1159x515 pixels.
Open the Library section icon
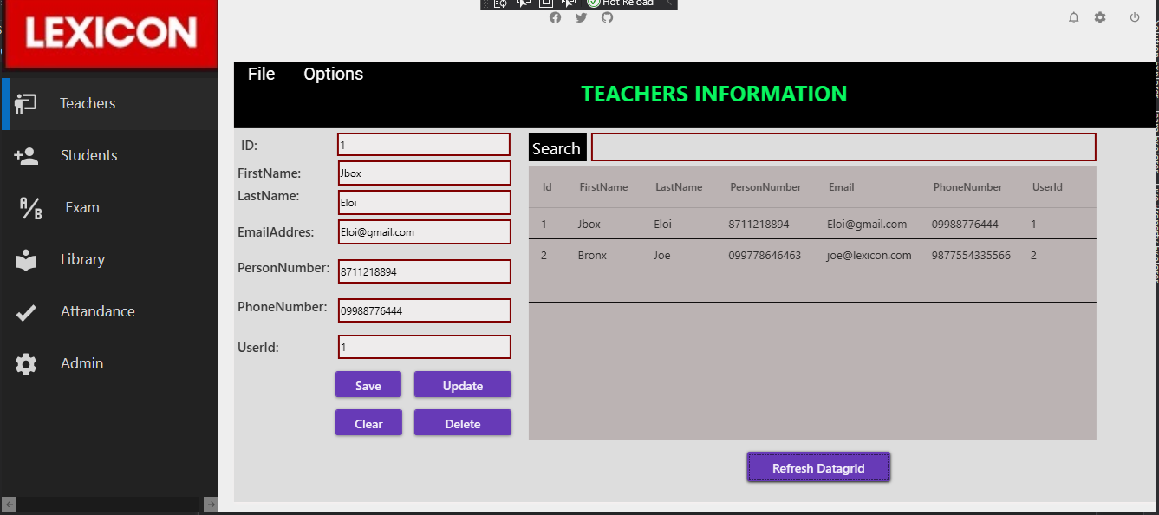click(x=26, y=259)
